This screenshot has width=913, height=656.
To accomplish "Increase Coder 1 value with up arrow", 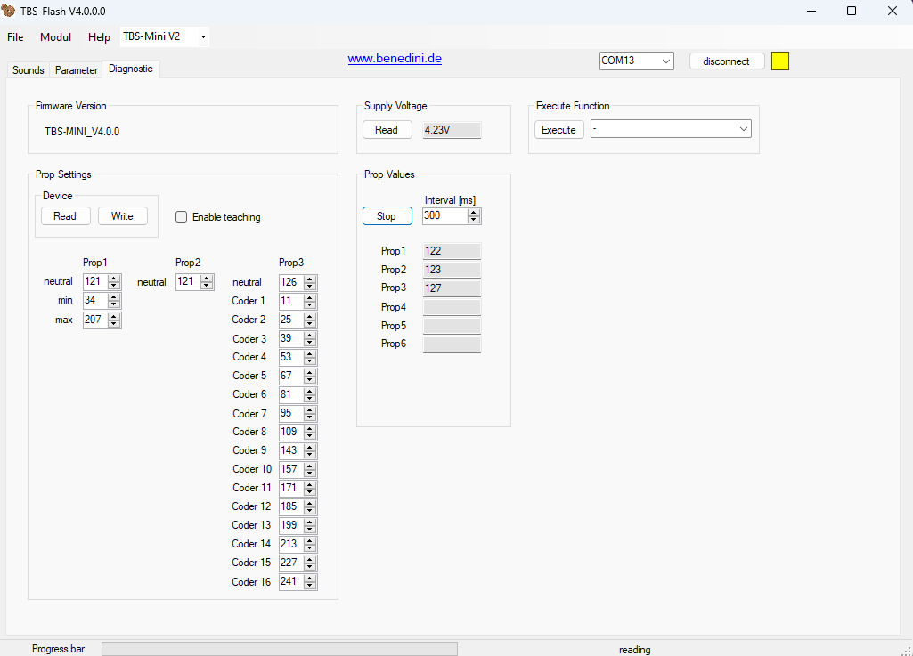I will (x=310, y=297).
